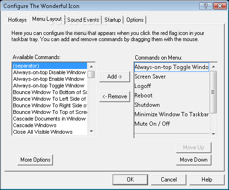Click the title bar question mark help icon
This screenshot has width=229, height=190.
(206, 6)
